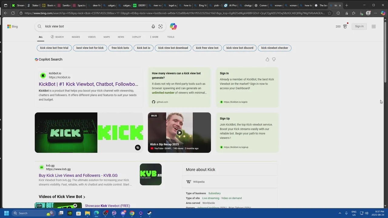Click 'kick free view bot' chip

click(207, 48)
